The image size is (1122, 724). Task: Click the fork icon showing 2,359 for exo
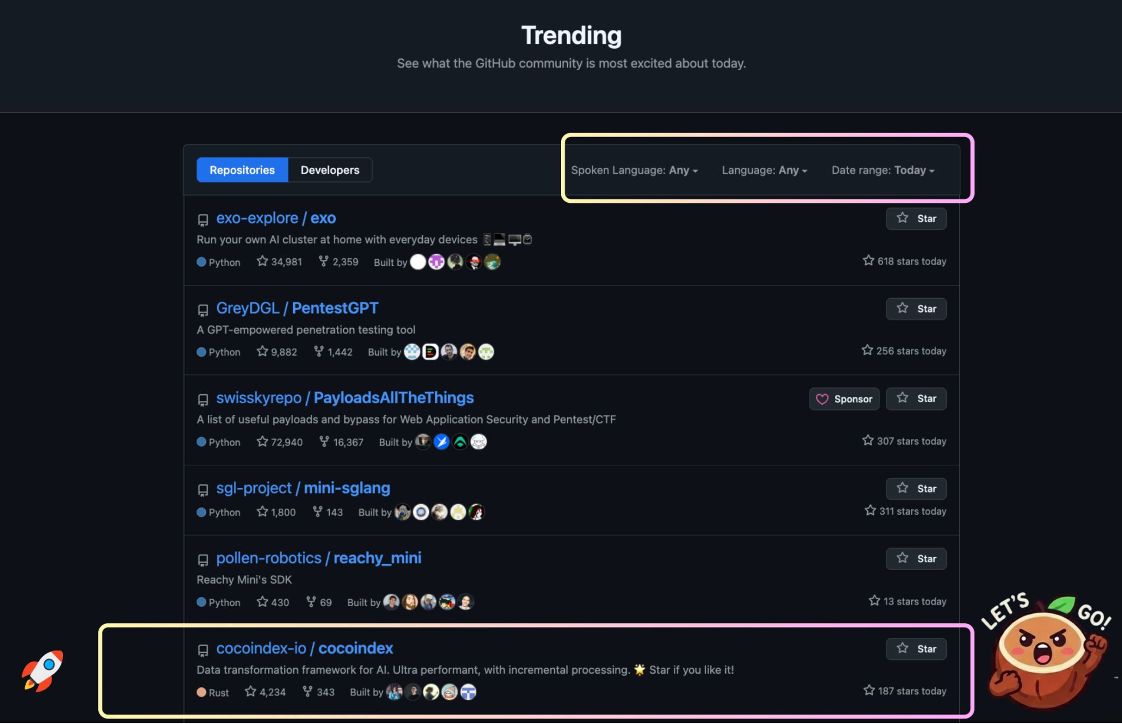324,261
